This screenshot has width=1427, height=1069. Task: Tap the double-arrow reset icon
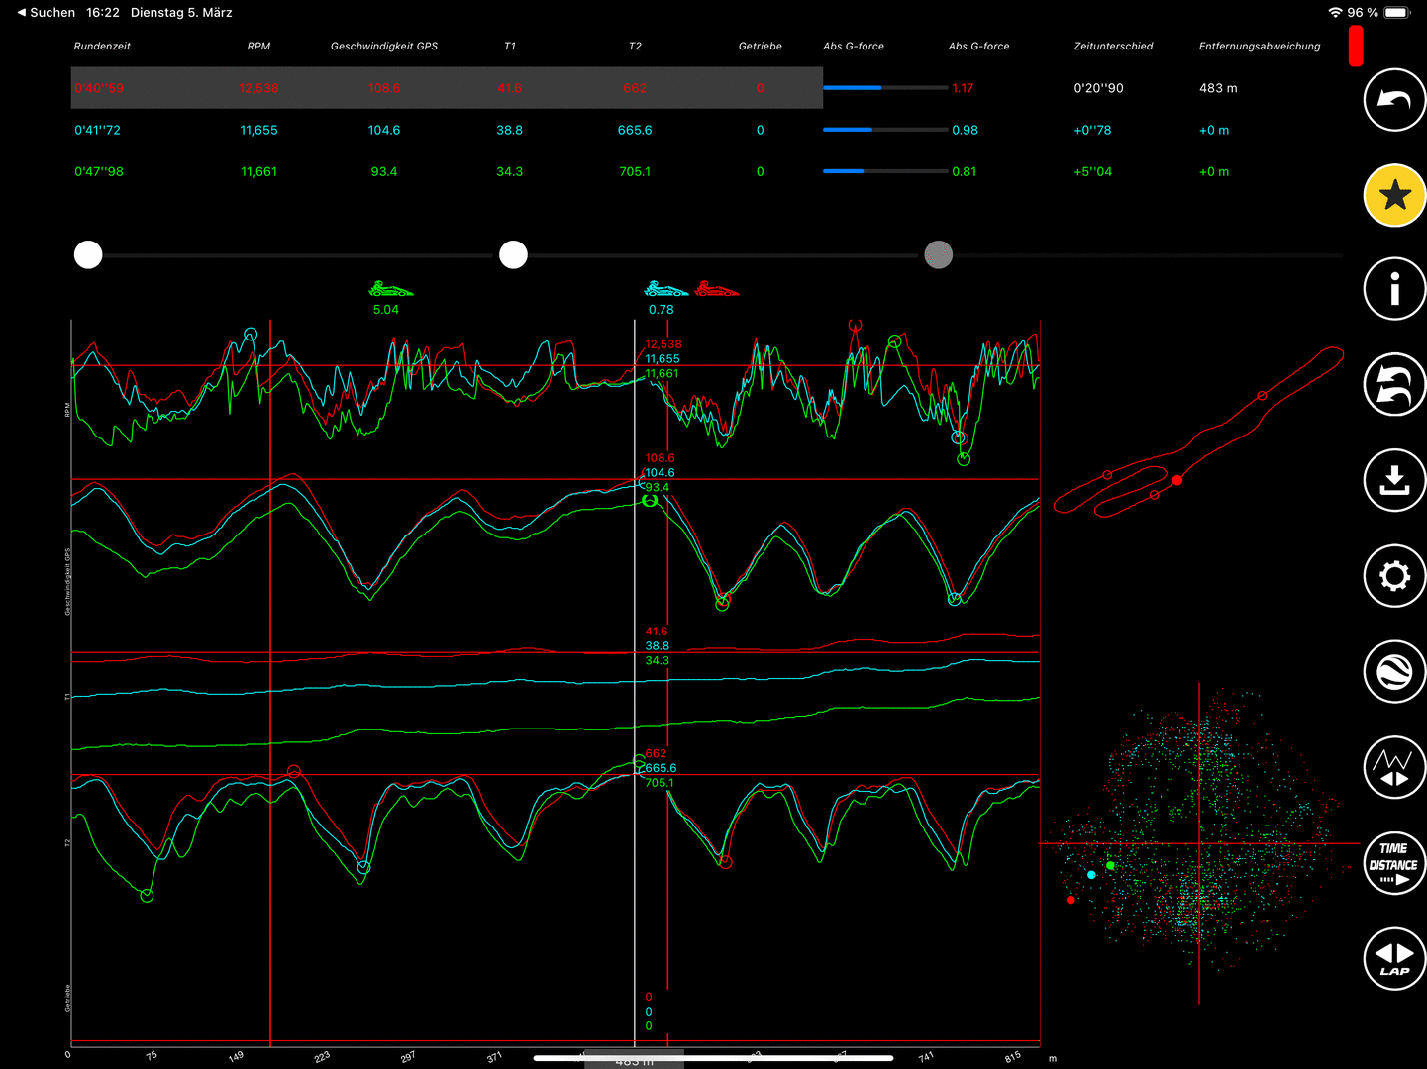(x=1394, y=385)
